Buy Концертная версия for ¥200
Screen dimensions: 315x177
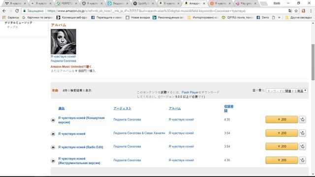coord(282,119)
